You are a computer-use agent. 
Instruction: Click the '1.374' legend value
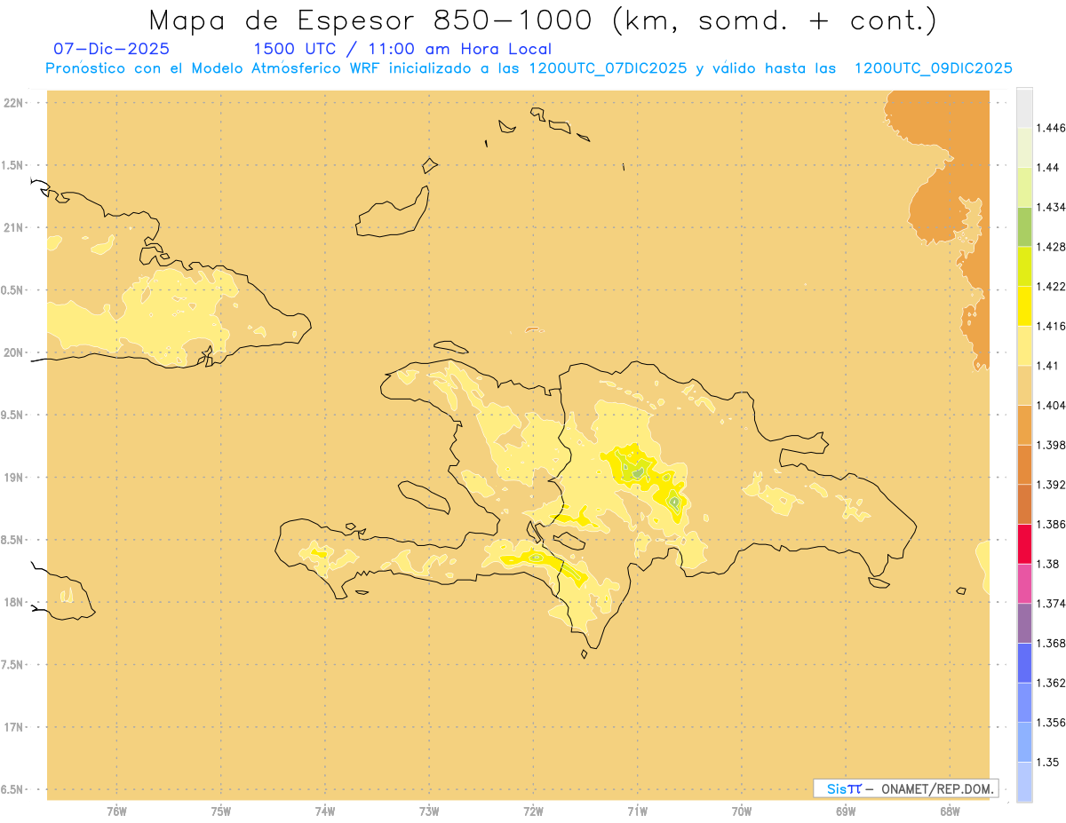click(x=1051, y=604)
